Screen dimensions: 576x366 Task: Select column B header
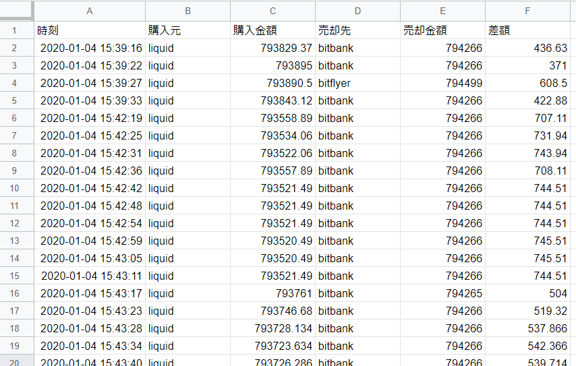(x=188, y=11)
